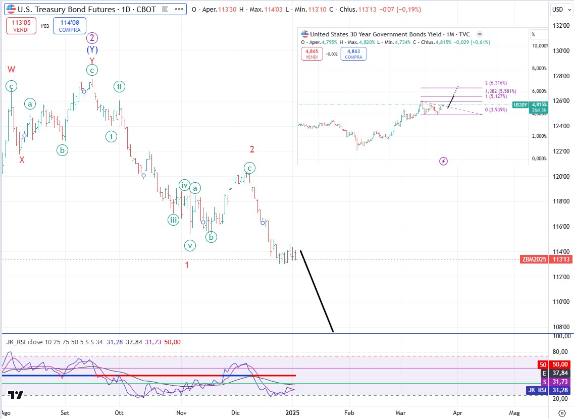Click the 2025 label on the time axis
574x419 pixels.
tap(292, 413)
